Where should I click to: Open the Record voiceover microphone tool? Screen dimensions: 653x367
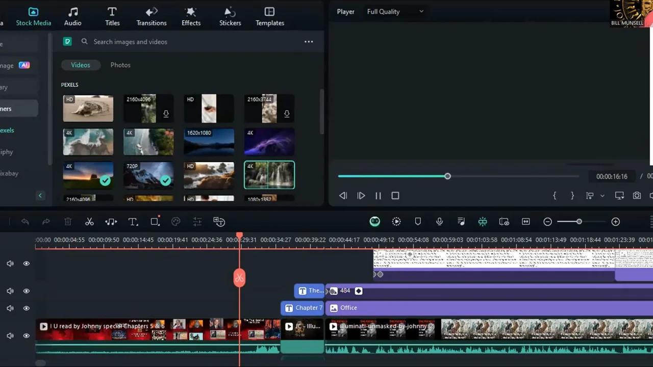point(439,221)
